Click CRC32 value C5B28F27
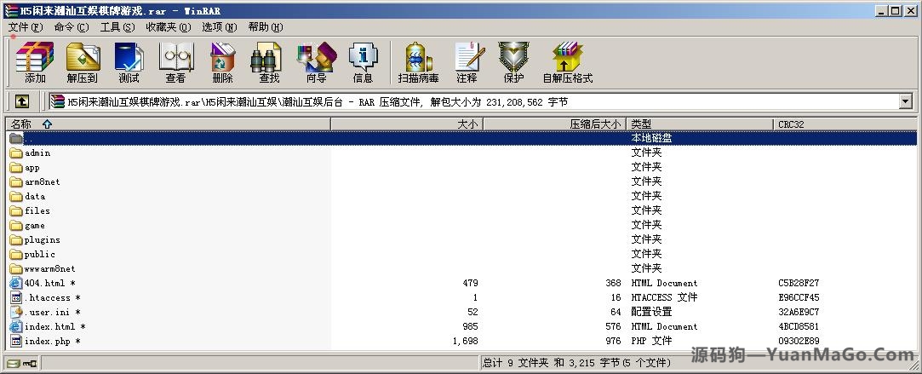The image size is (922, 374). tap(798, 283)
